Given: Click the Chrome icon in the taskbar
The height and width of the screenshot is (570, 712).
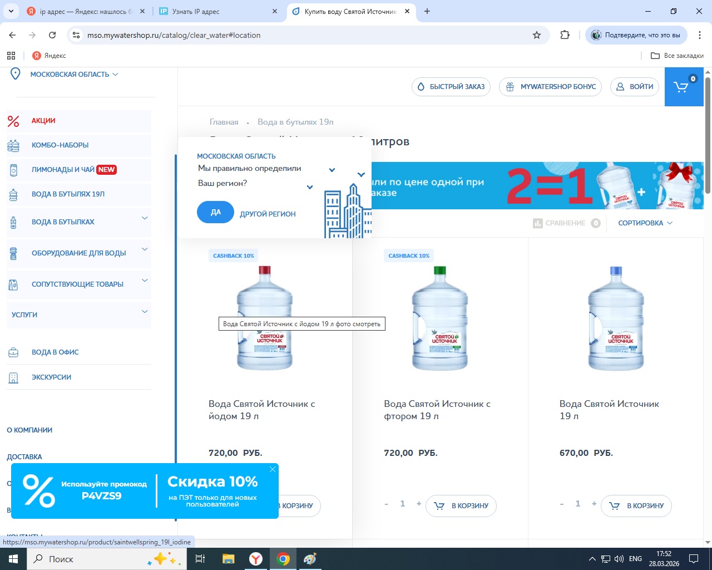Looking at the screenshot, I should (284, 559).
